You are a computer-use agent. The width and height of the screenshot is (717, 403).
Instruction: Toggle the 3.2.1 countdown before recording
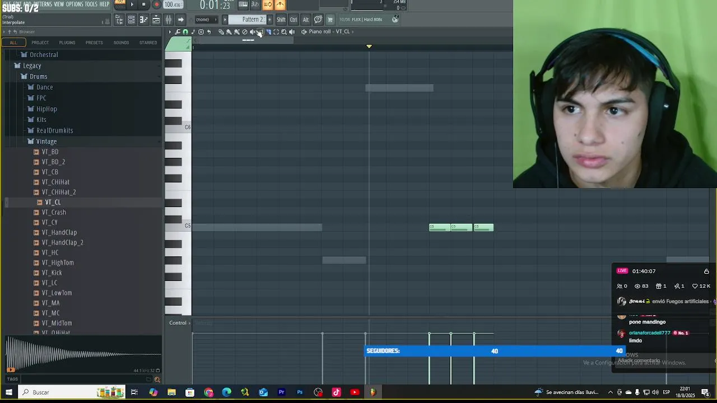tap(255, 4)
